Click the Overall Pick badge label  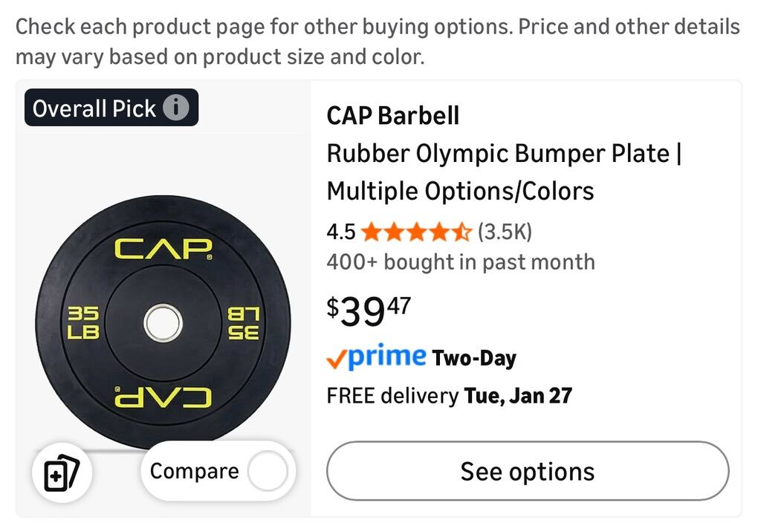point(94,108)
